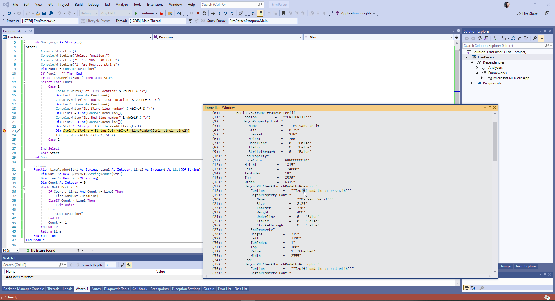Click the Navigate Backward arrow icon
This screenshot has height=301, width=555.
click(x=9, y=13)
